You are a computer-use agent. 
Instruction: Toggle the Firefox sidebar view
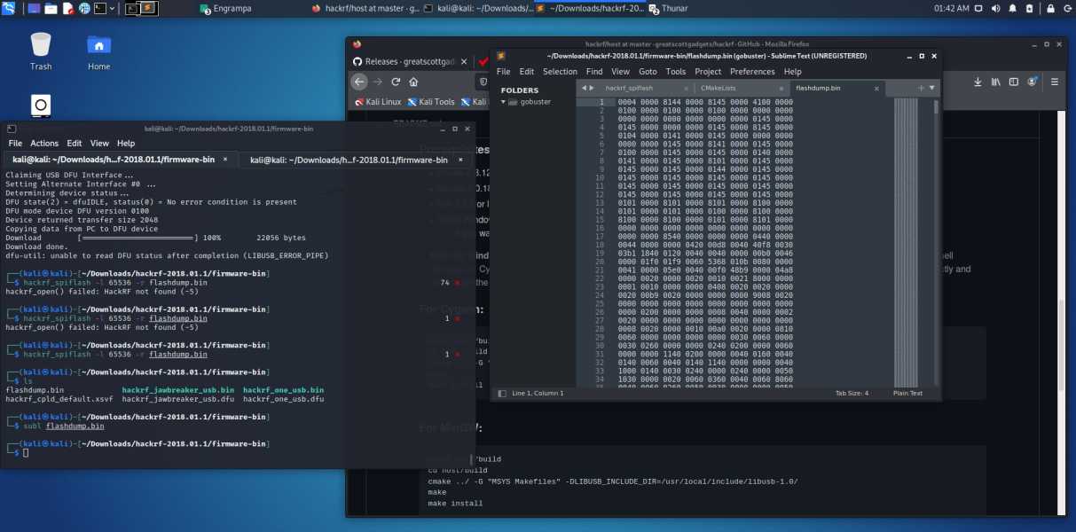click(1013, 82)
